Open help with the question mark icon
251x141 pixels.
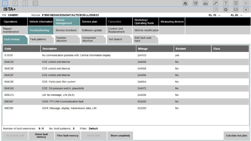pos(226,3)
